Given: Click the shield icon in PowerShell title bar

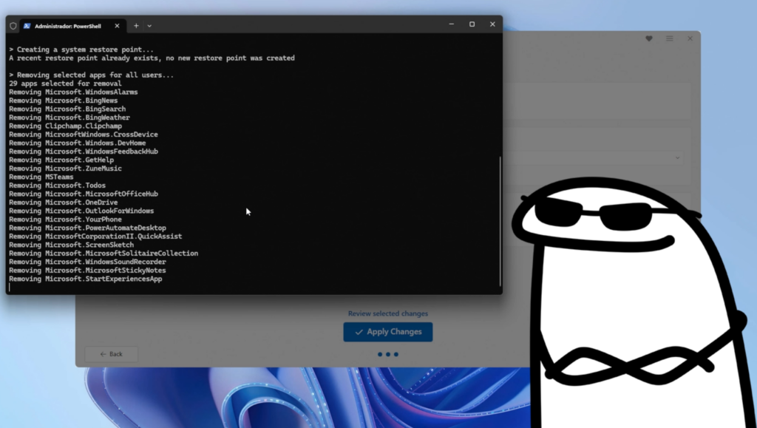Looking at the screenshot, I should 13,26.
